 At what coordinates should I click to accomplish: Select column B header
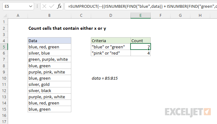pos(49,15)
